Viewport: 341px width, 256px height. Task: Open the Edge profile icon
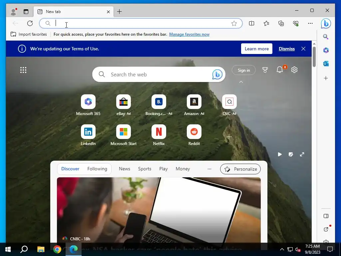pos(13,12)
